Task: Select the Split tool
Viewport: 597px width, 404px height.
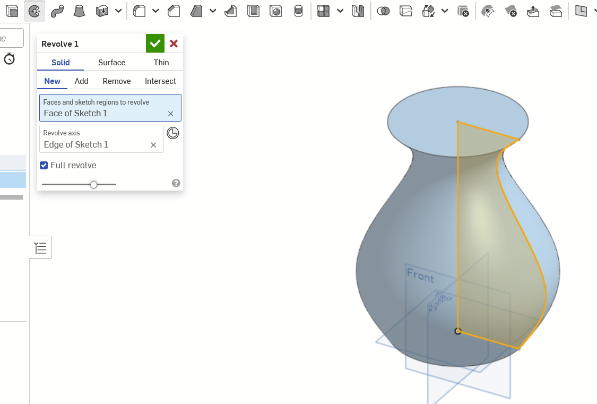Action: coord(406,11)
